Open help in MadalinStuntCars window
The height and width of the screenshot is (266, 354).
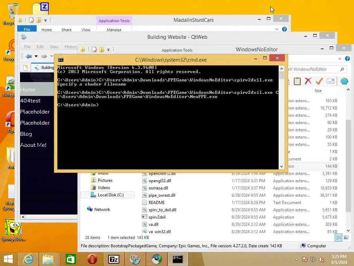(x=285, y=29)
